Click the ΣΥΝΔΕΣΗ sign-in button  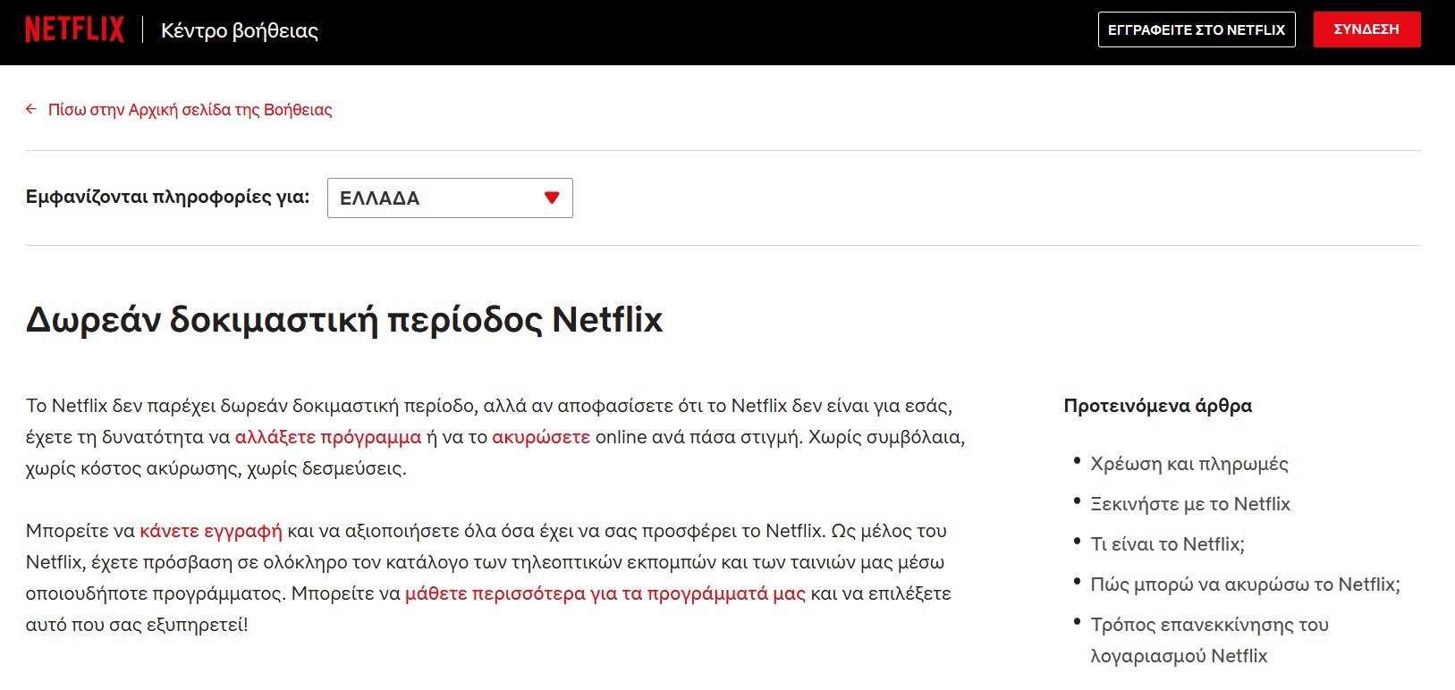click(x=1366, y=29)
